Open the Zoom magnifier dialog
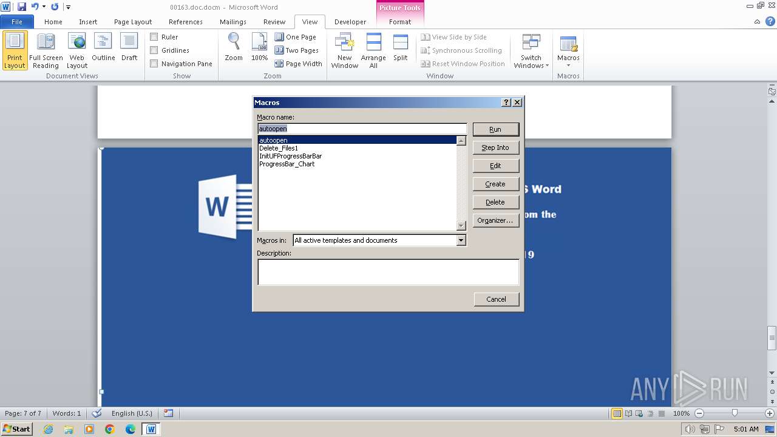Screen dimensions: 777x437 pos(234,47)
